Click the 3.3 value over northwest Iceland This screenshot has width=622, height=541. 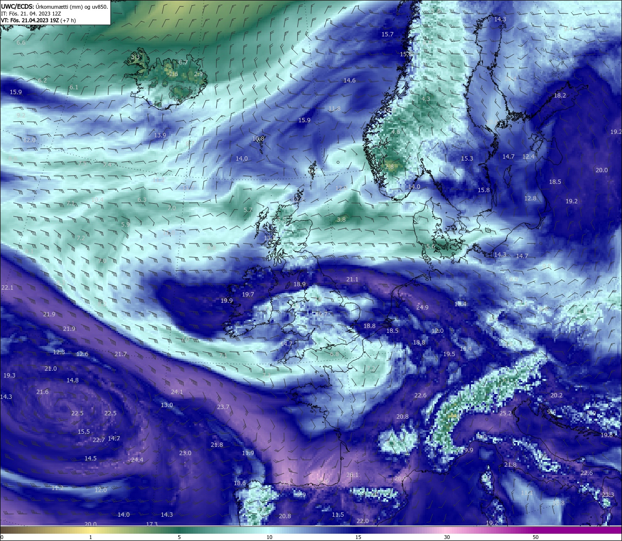tap(135, 57)
